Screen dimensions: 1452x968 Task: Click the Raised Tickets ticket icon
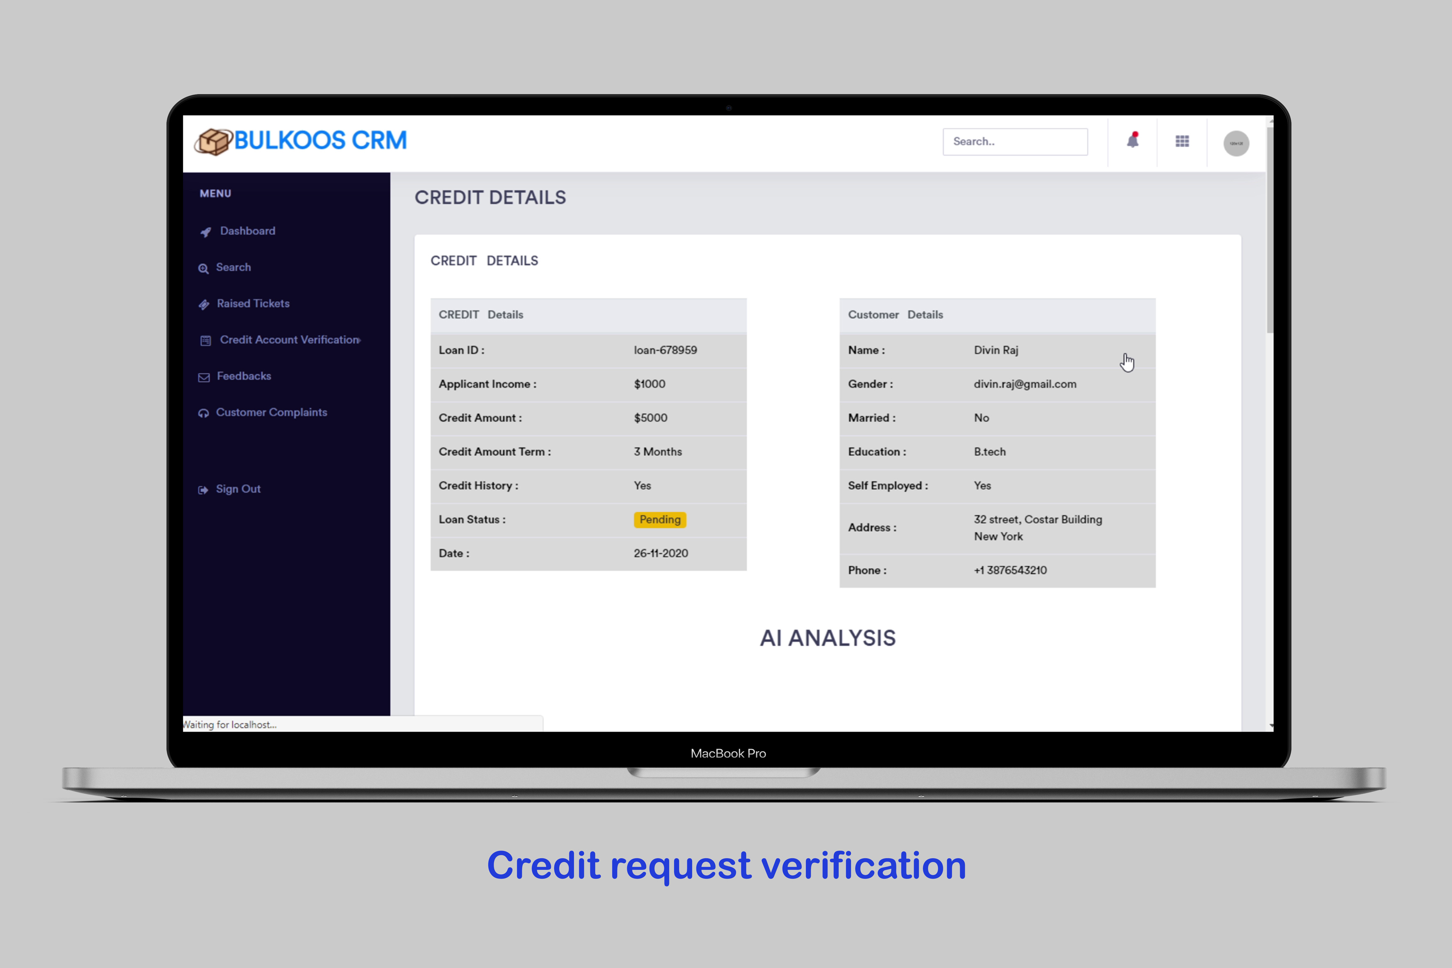[x=204, y=304]
